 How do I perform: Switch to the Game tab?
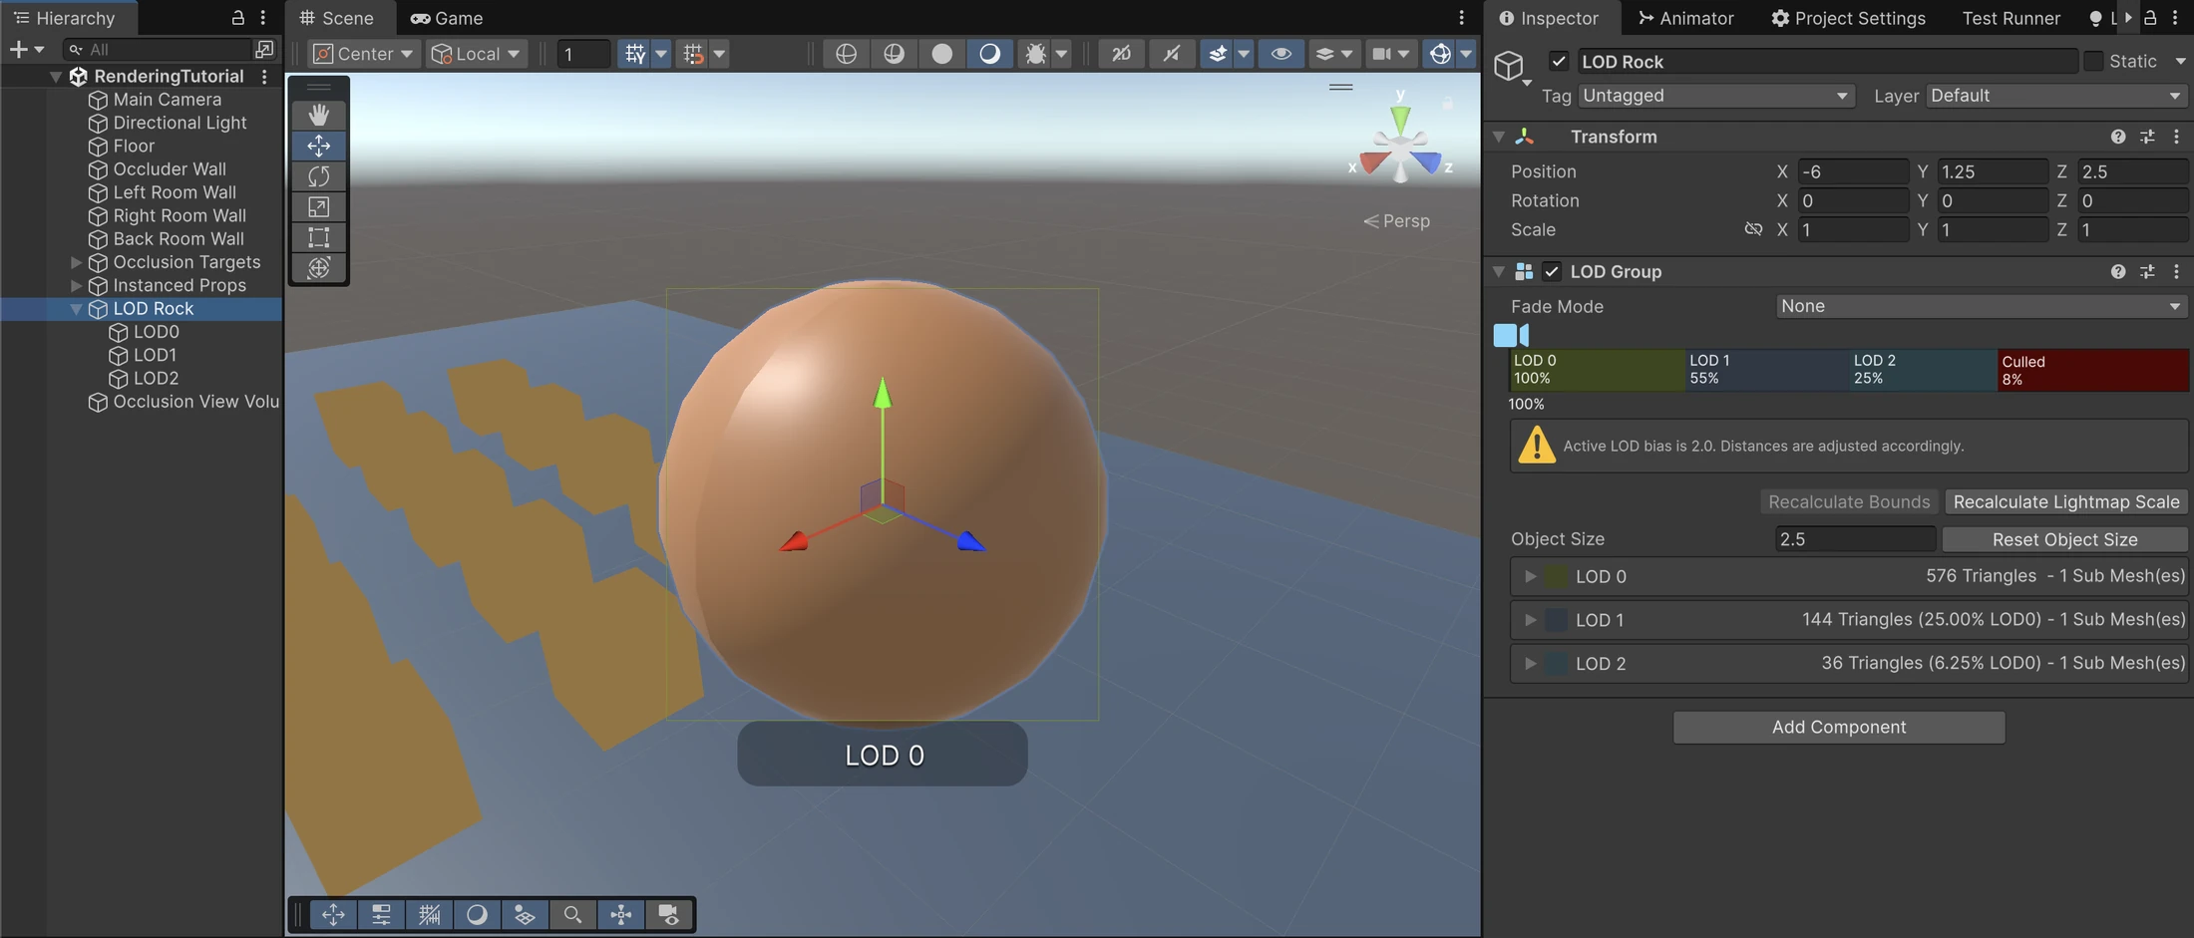(447, 18)
